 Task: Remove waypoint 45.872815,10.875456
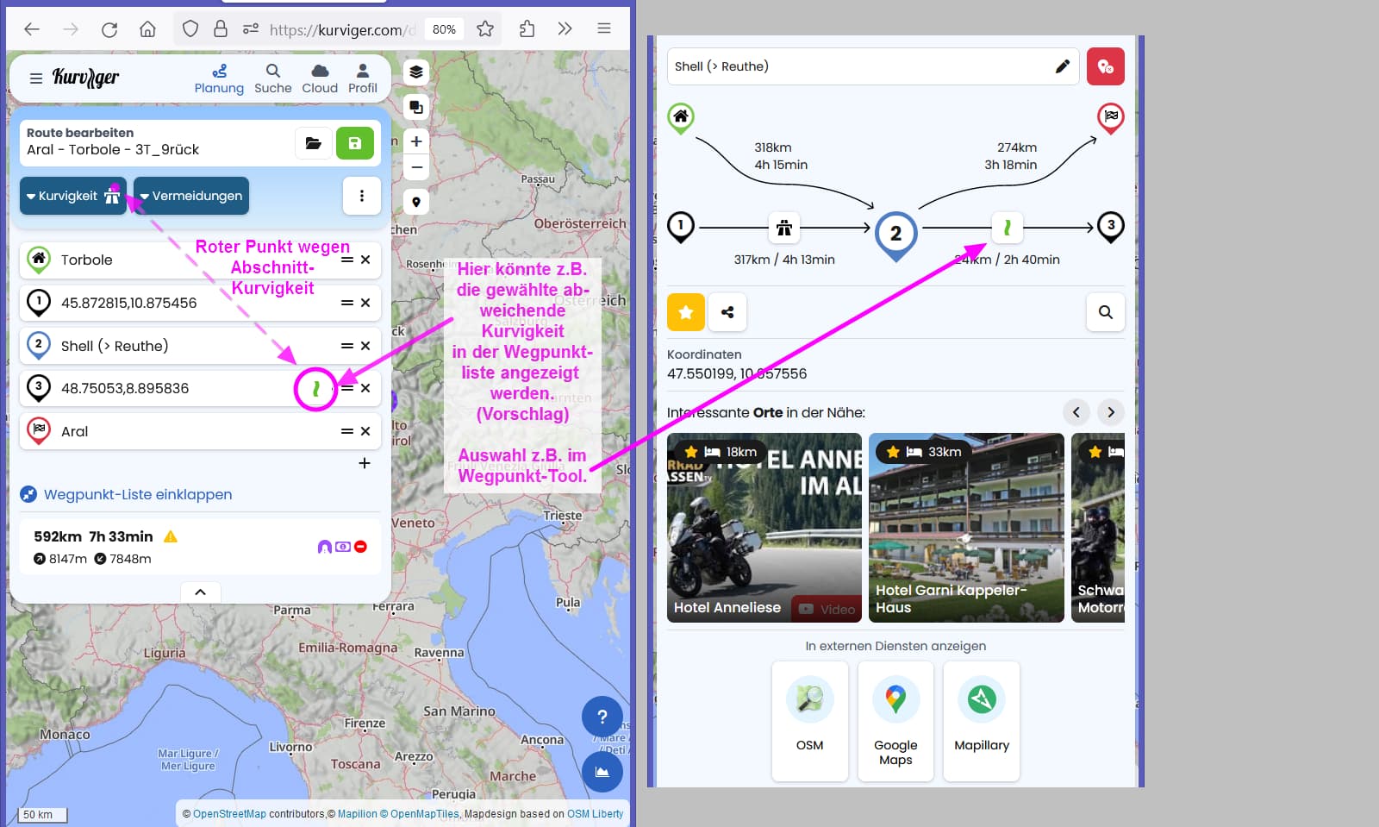(x=365, y=303)
